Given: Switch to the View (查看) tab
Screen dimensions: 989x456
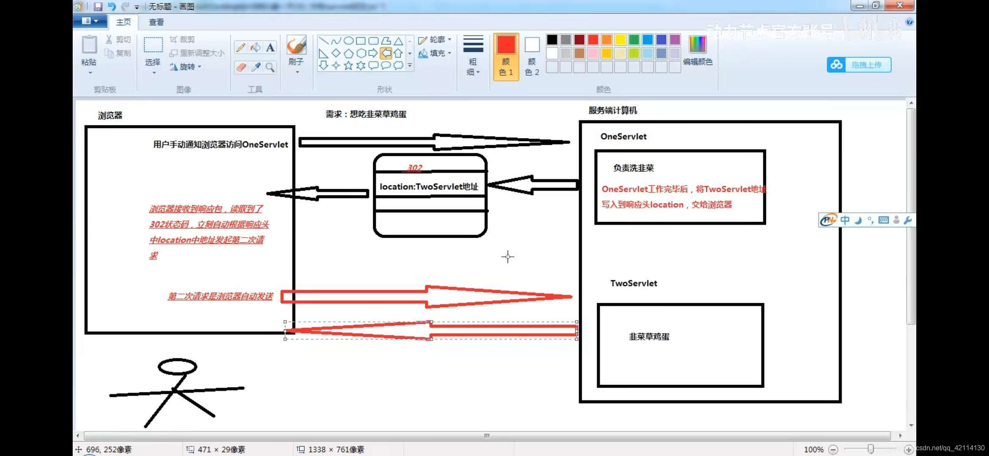Looking at the screenshot, I should 156,22.
